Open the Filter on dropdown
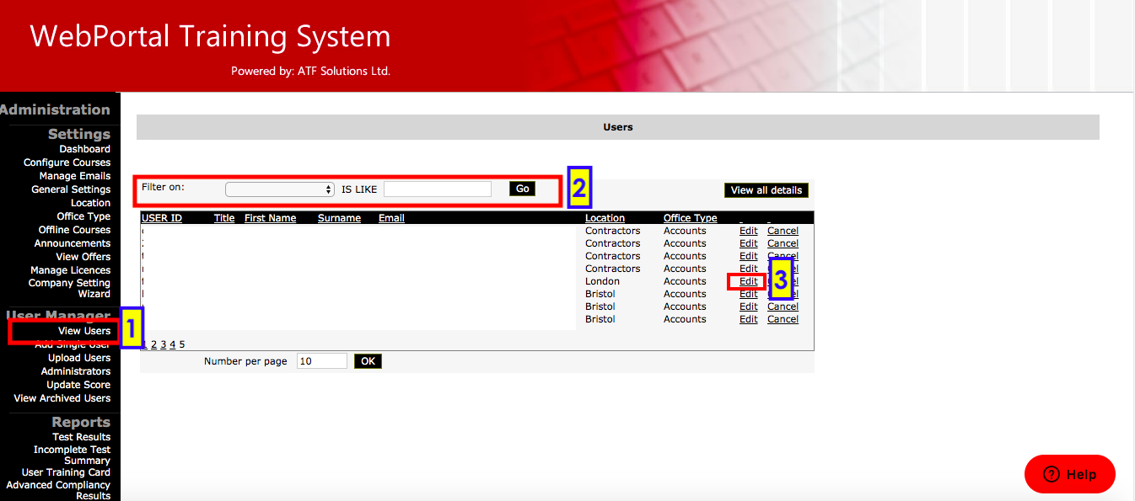Screen dimensions: 1135x501 (280, 189)
